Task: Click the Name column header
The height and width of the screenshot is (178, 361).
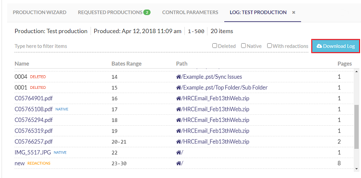Action: click(x=22, y=63)
